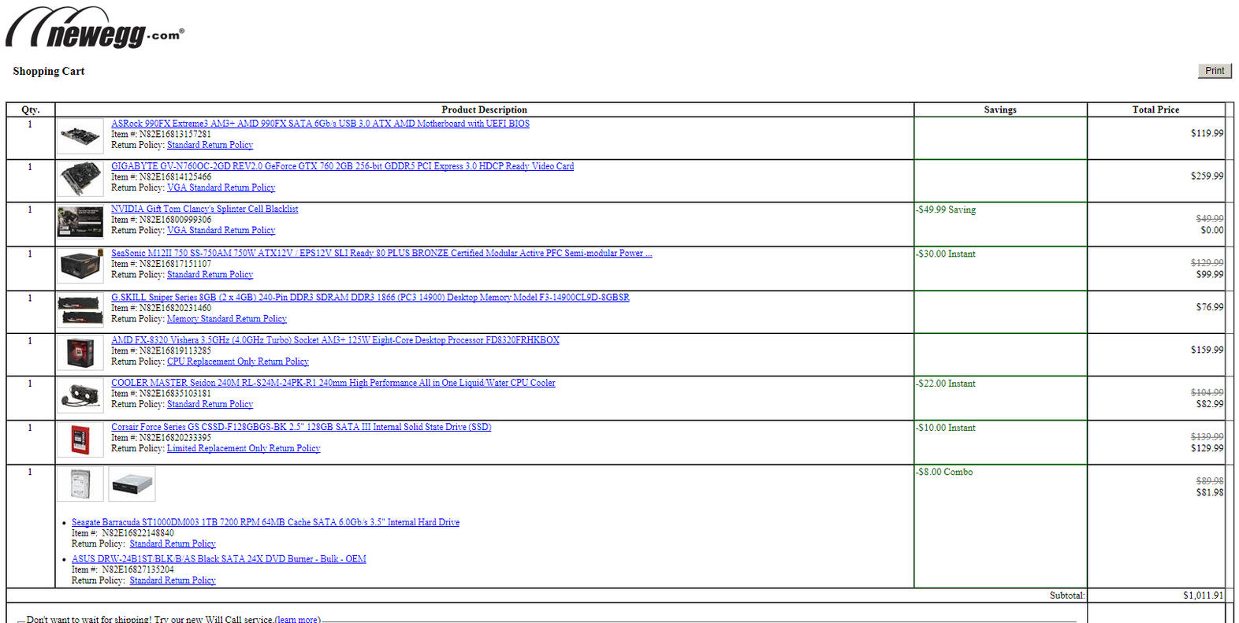Open VGA Standard Return Policy for NVIDIA Gift

221,230
